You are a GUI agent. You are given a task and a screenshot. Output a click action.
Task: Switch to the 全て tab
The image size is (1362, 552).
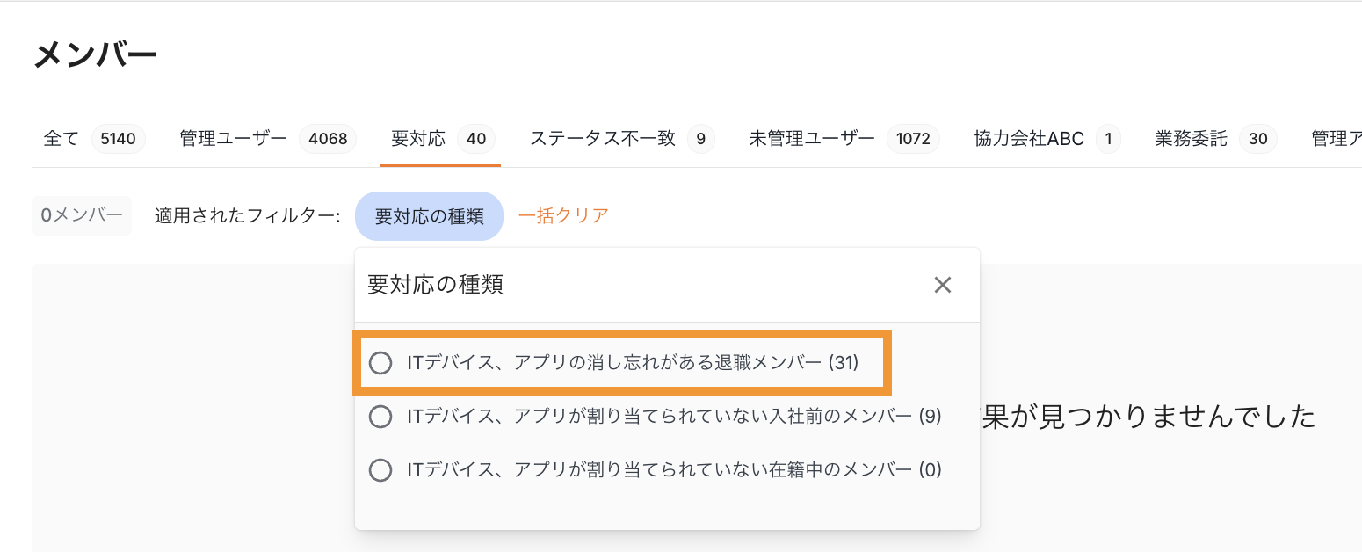coord(62,139)
